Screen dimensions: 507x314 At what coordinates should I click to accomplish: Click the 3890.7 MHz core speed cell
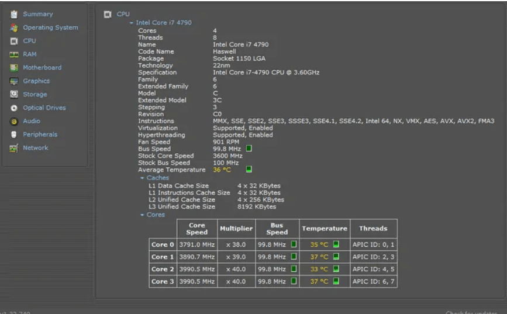coord(197,257)
